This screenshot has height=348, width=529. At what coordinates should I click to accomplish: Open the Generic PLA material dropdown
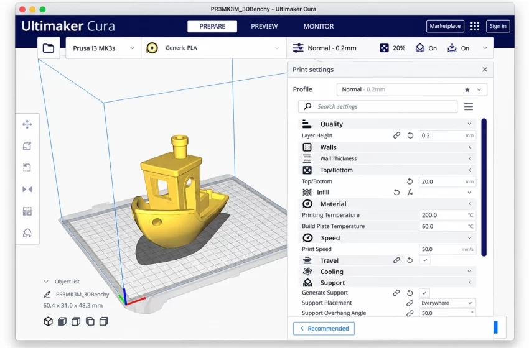click(x=213, y=48)
